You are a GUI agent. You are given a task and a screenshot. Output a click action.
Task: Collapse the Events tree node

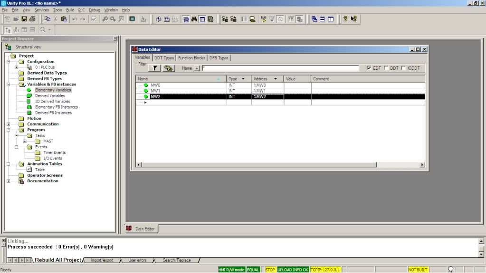tap(17, 147)
